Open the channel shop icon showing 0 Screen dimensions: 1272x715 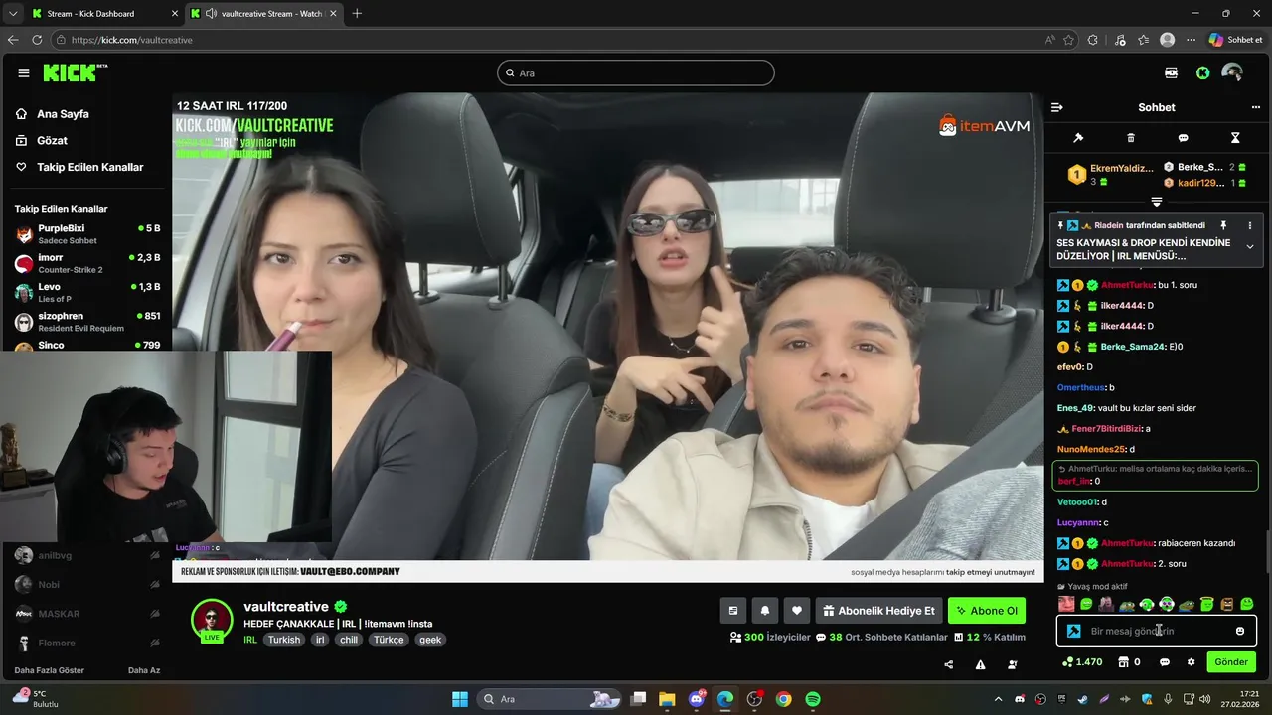tap(1129, 662)
